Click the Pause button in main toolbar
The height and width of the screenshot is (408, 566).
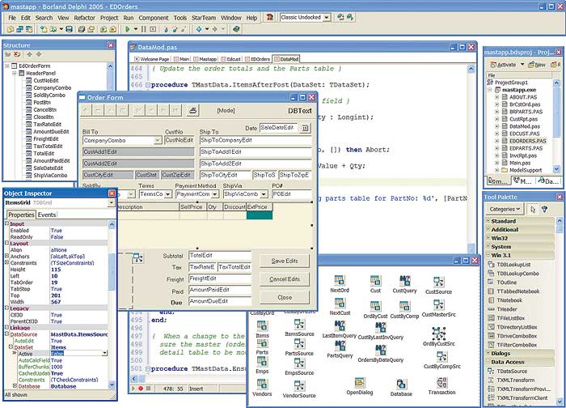pyautogui.click(x=144, y=29)
